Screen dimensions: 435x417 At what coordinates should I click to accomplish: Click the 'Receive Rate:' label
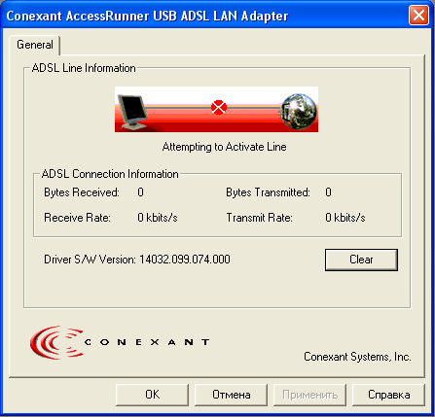(77, 218)
